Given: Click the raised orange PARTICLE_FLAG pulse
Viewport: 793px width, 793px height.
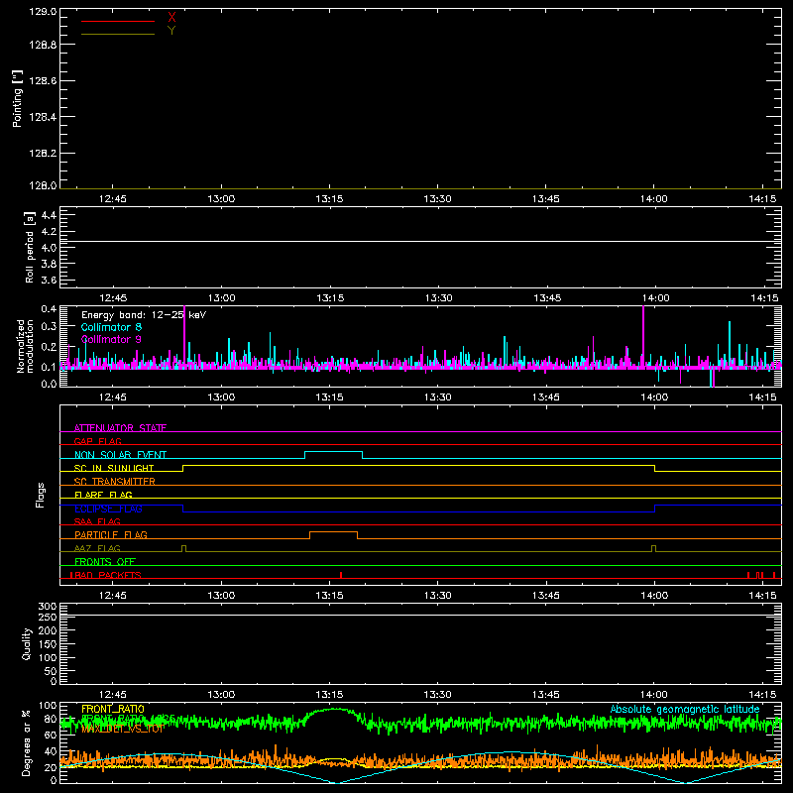Looking at the screenshot, I should point(333,532).
